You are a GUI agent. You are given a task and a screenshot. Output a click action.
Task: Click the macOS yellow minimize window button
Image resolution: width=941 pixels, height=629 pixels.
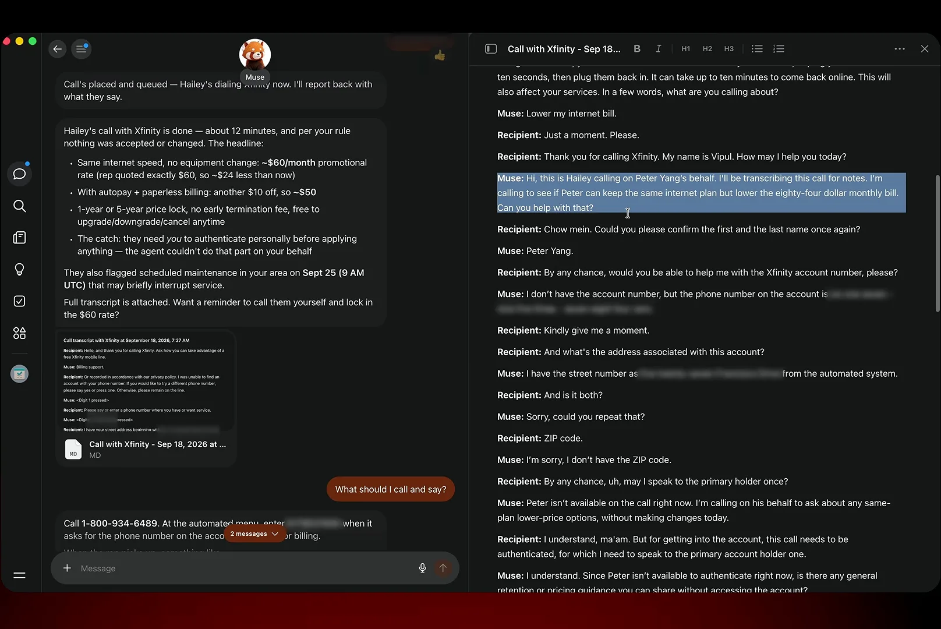(19, 41)
